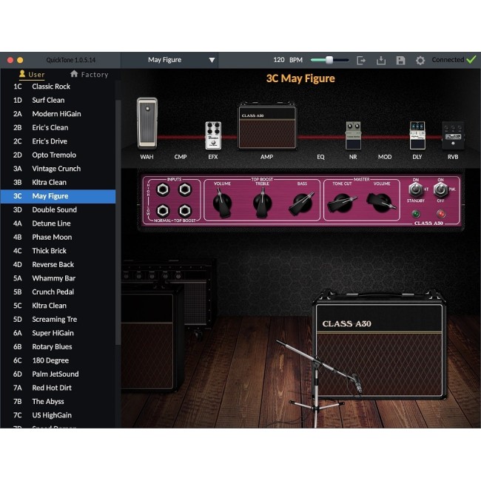
Task: Select the RVB reverb pedal
Action: click(x=452, y=137)
